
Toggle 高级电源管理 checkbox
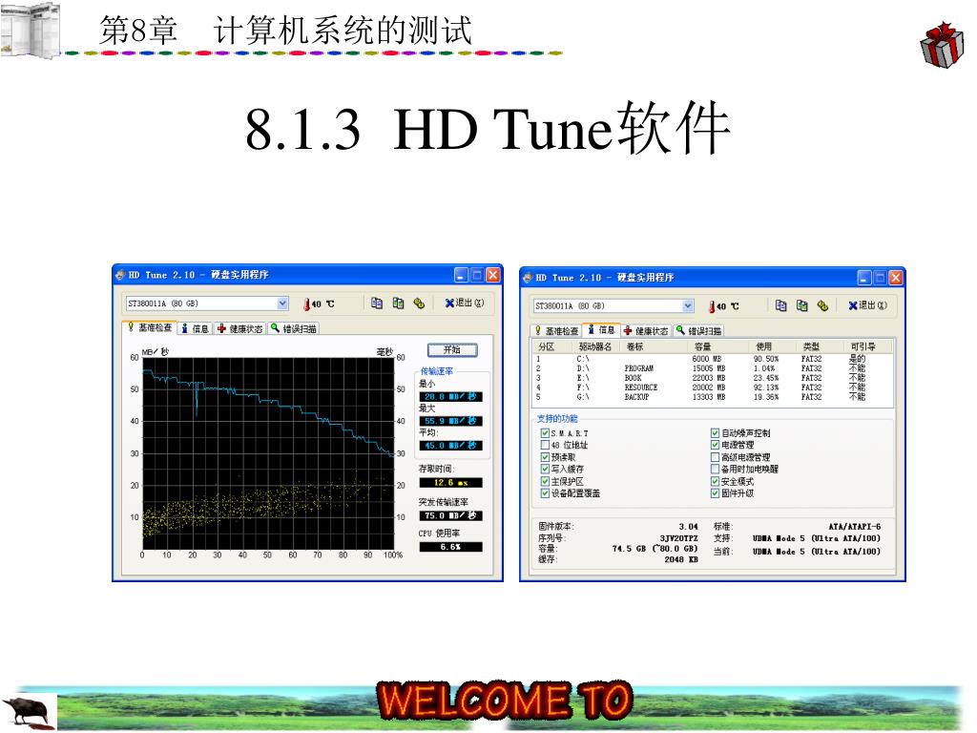pos(715,457)
